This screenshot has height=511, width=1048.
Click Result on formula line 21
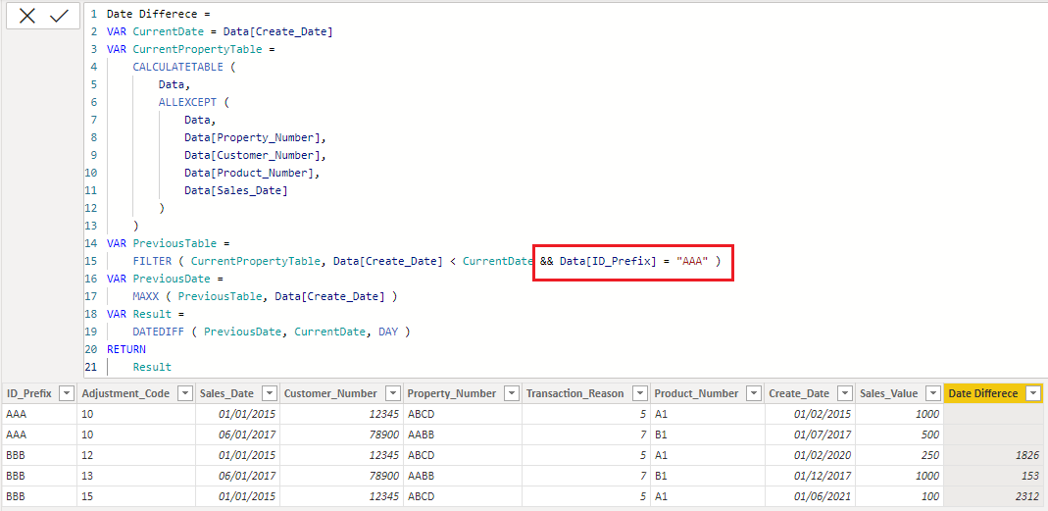[x=152, y=367]
